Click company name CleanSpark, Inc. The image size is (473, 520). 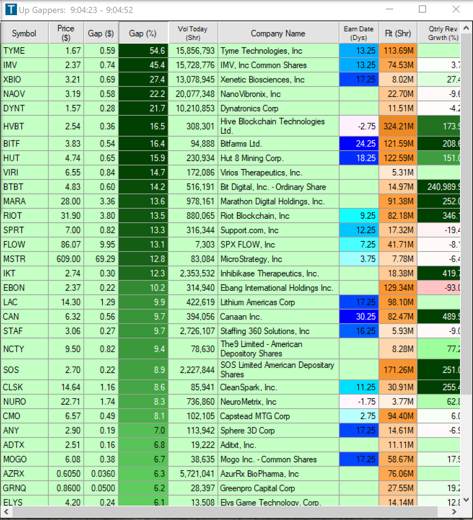click(249, 387)
